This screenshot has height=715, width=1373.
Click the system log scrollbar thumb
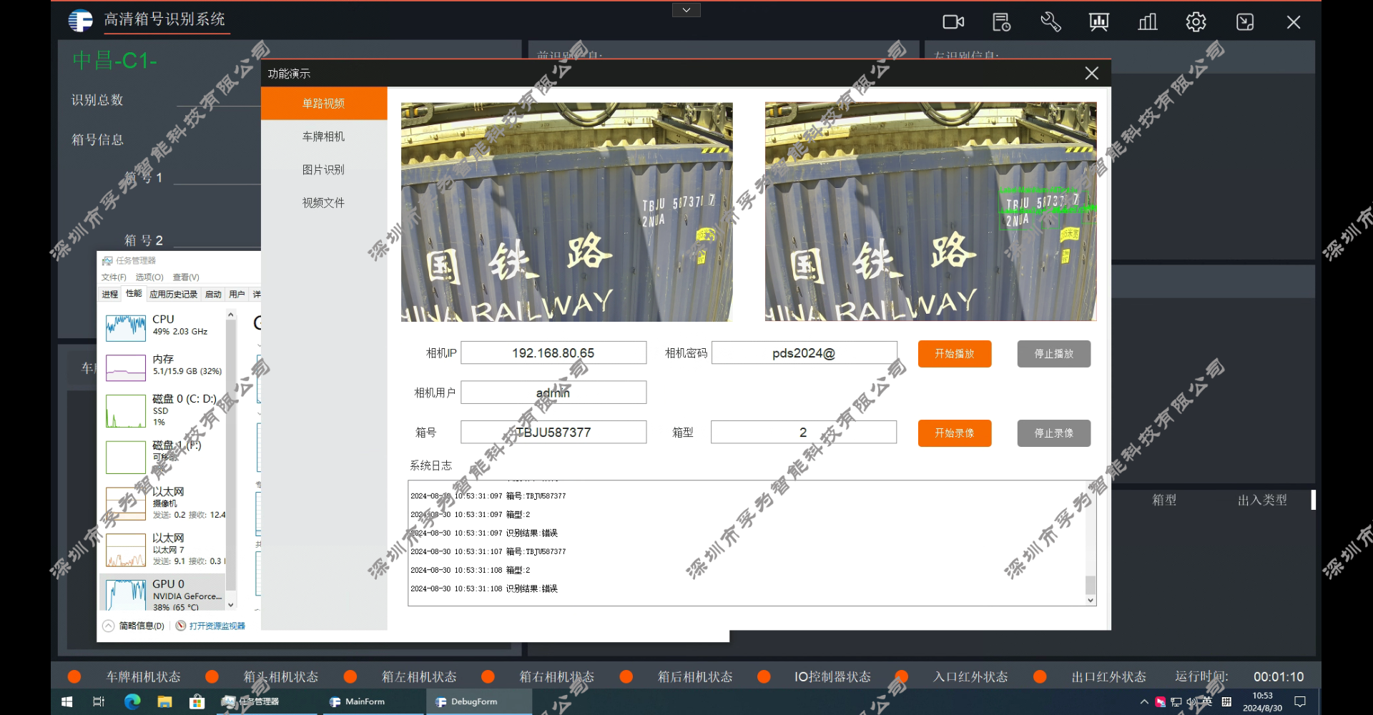pos(1091,585)
